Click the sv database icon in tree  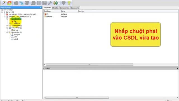[12, 21]
